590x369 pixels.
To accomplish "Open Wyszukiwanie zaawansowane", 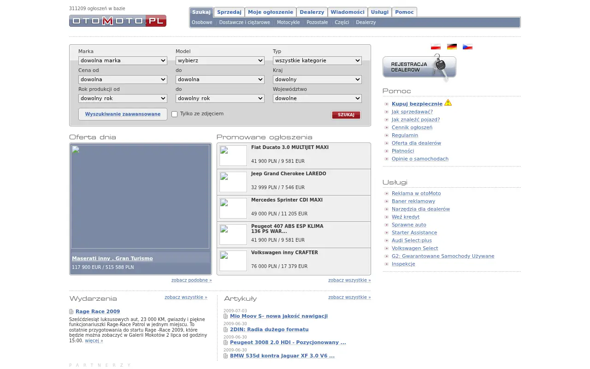I will coord(123,114).
